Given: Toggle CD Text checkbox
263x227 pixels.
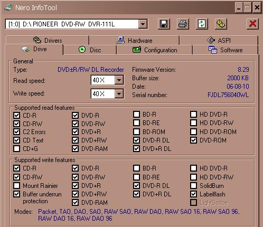Looking at the screenshot, I should (16, 140).
